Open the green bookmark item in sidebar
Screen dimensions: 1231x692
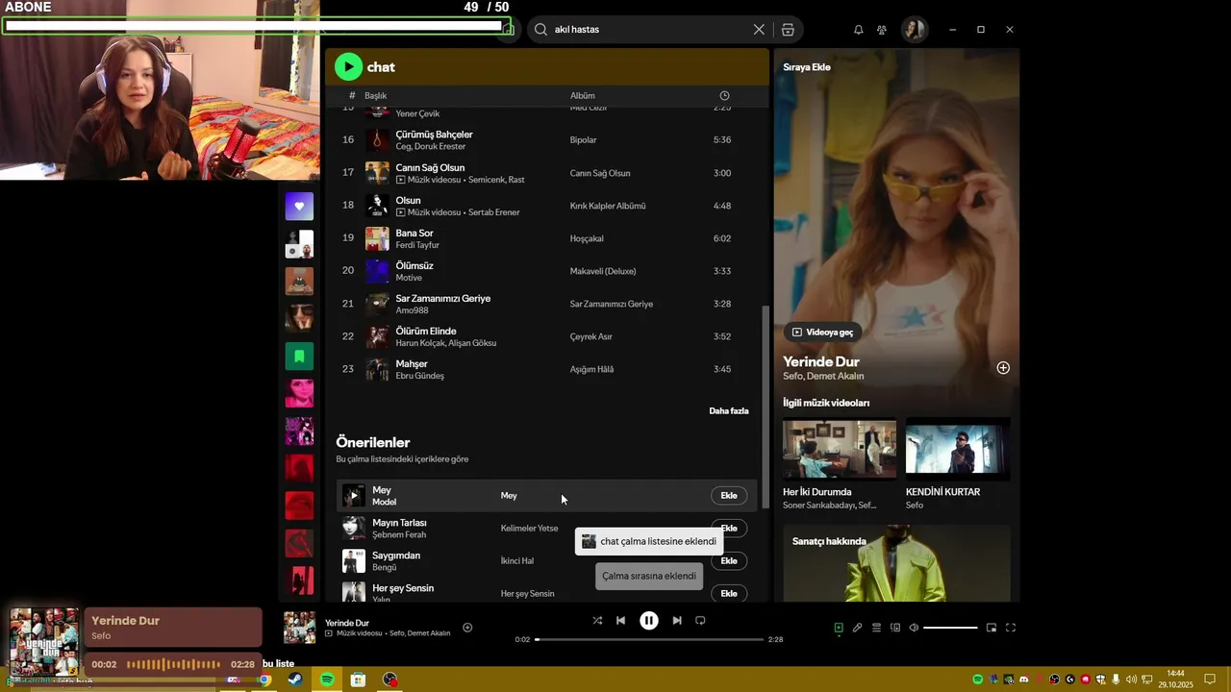click(299, 357)
